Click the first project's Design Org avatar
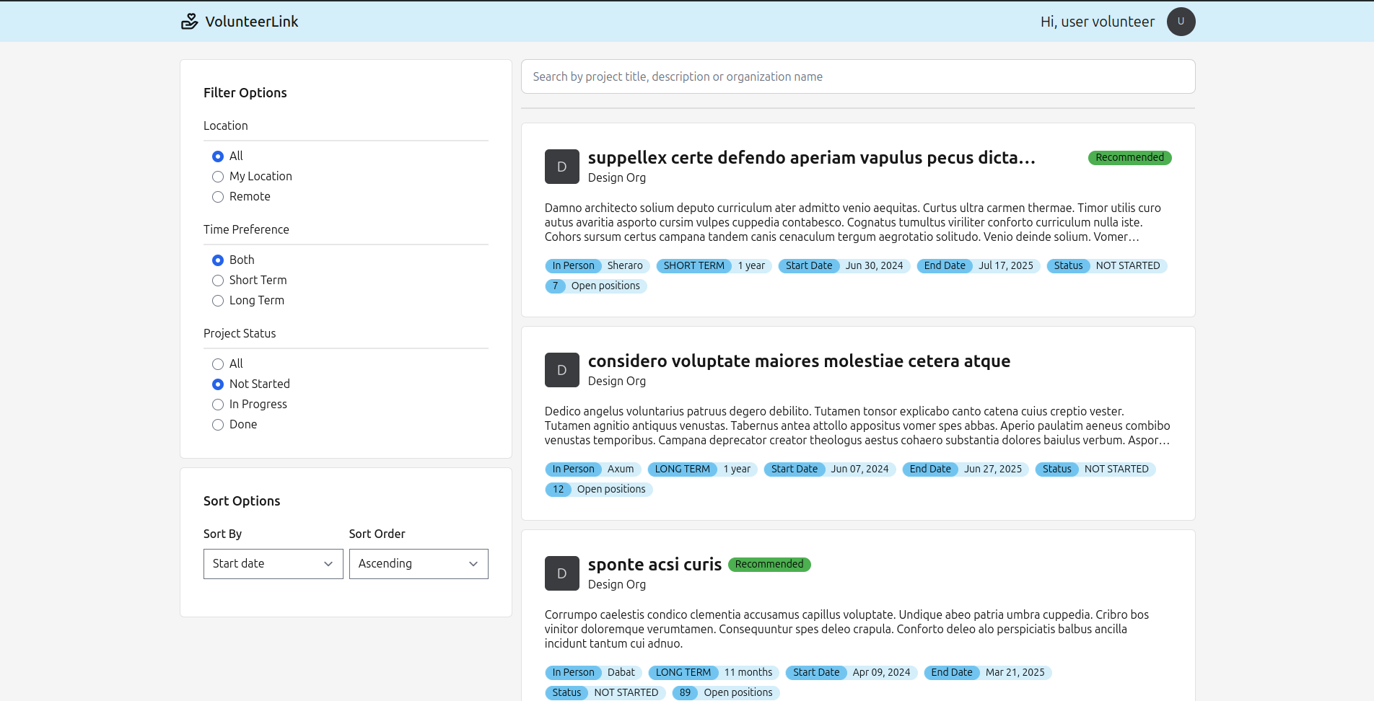The width and height of the screenshot is (1374, 701). [x=561, y=167]
